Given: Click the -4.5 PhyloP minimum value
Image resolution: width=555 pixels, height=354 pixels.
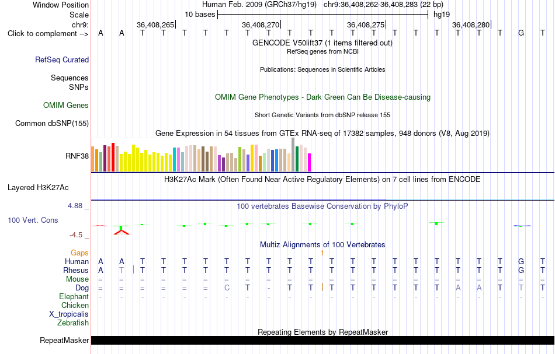Looking at the screenshot, I should 76,235.
